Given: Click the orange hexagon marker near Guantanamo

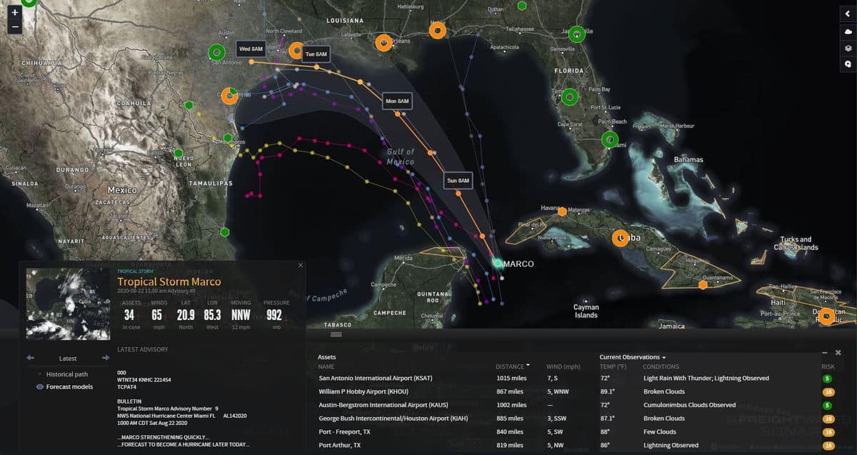Looking at the screenshot, I should coord(703,284).
